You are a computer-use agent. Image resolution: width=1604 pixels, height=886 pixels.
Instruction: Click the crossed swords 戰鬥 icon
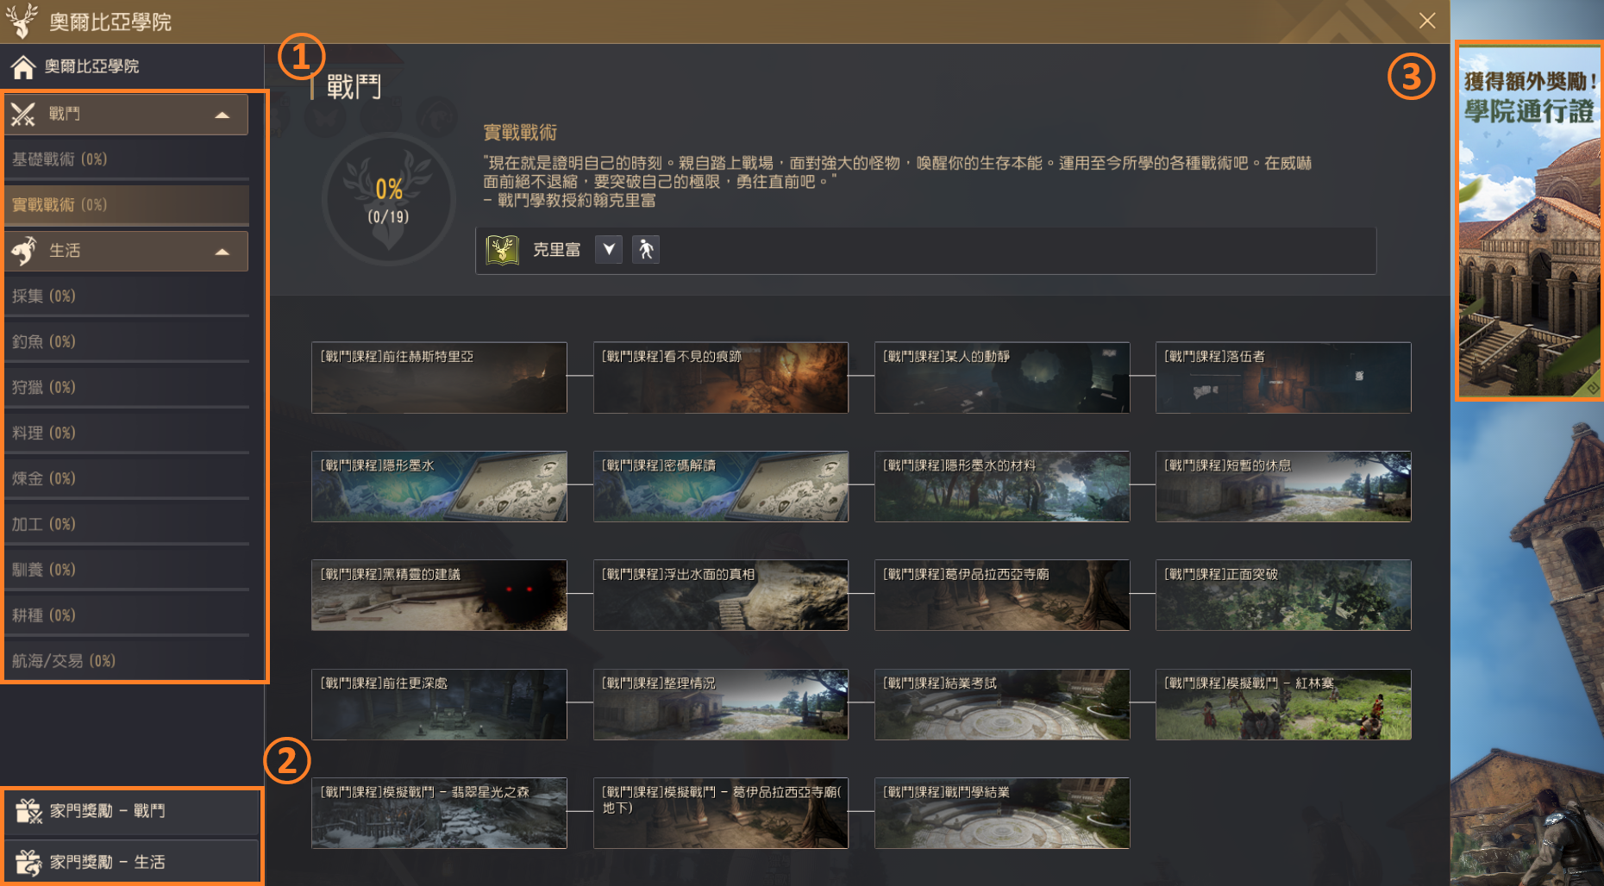(x=23, y=114)
